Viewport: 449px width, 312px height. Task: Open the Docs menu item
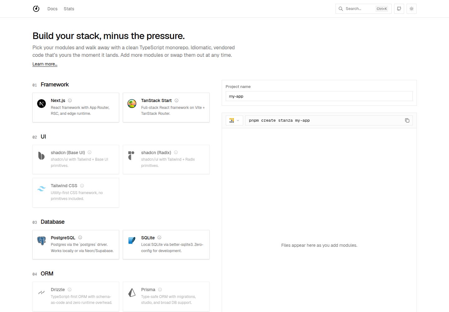point(52,9)
